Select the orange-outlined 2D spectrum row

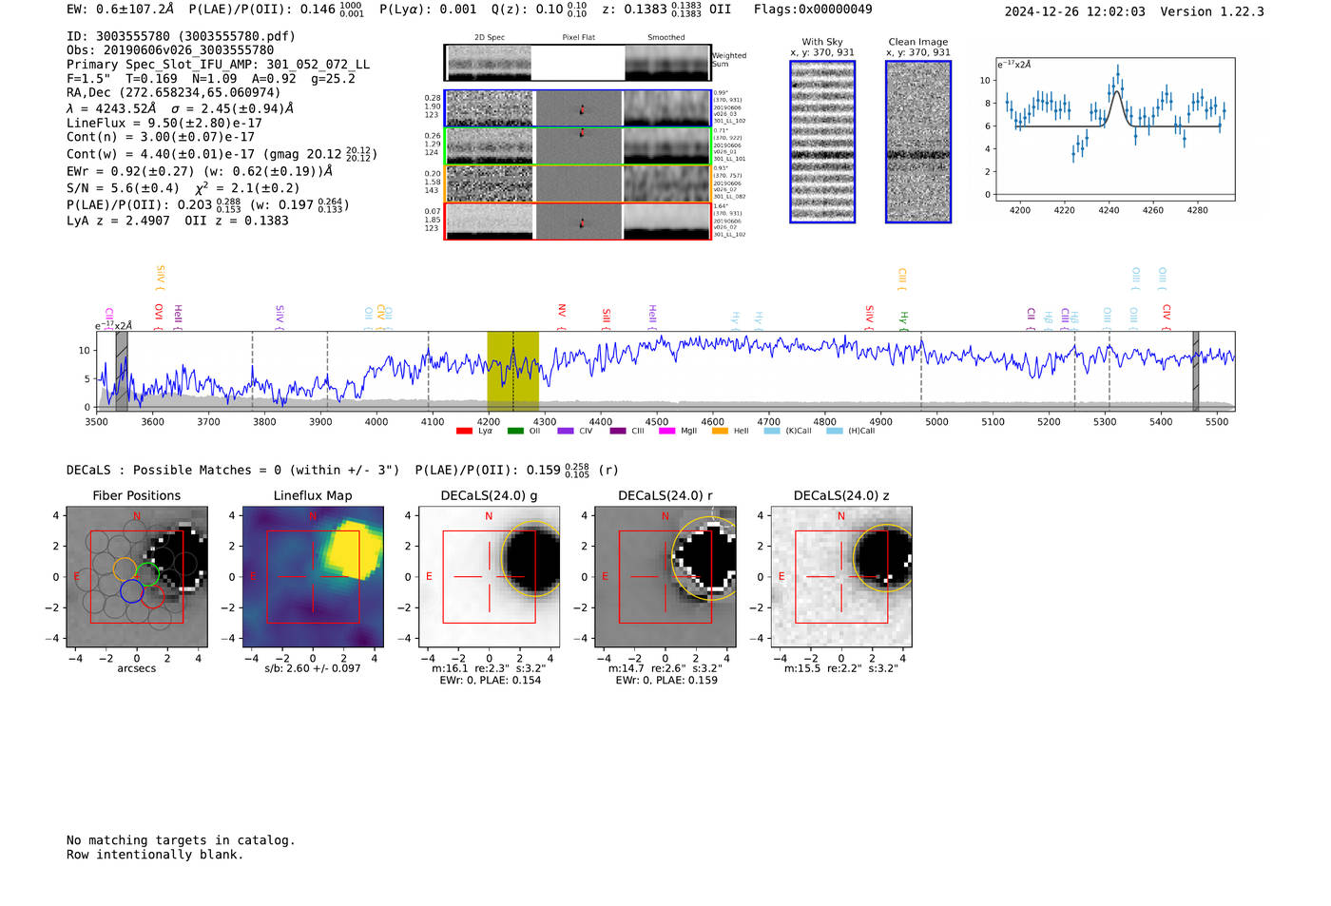(x=578, y=183)
